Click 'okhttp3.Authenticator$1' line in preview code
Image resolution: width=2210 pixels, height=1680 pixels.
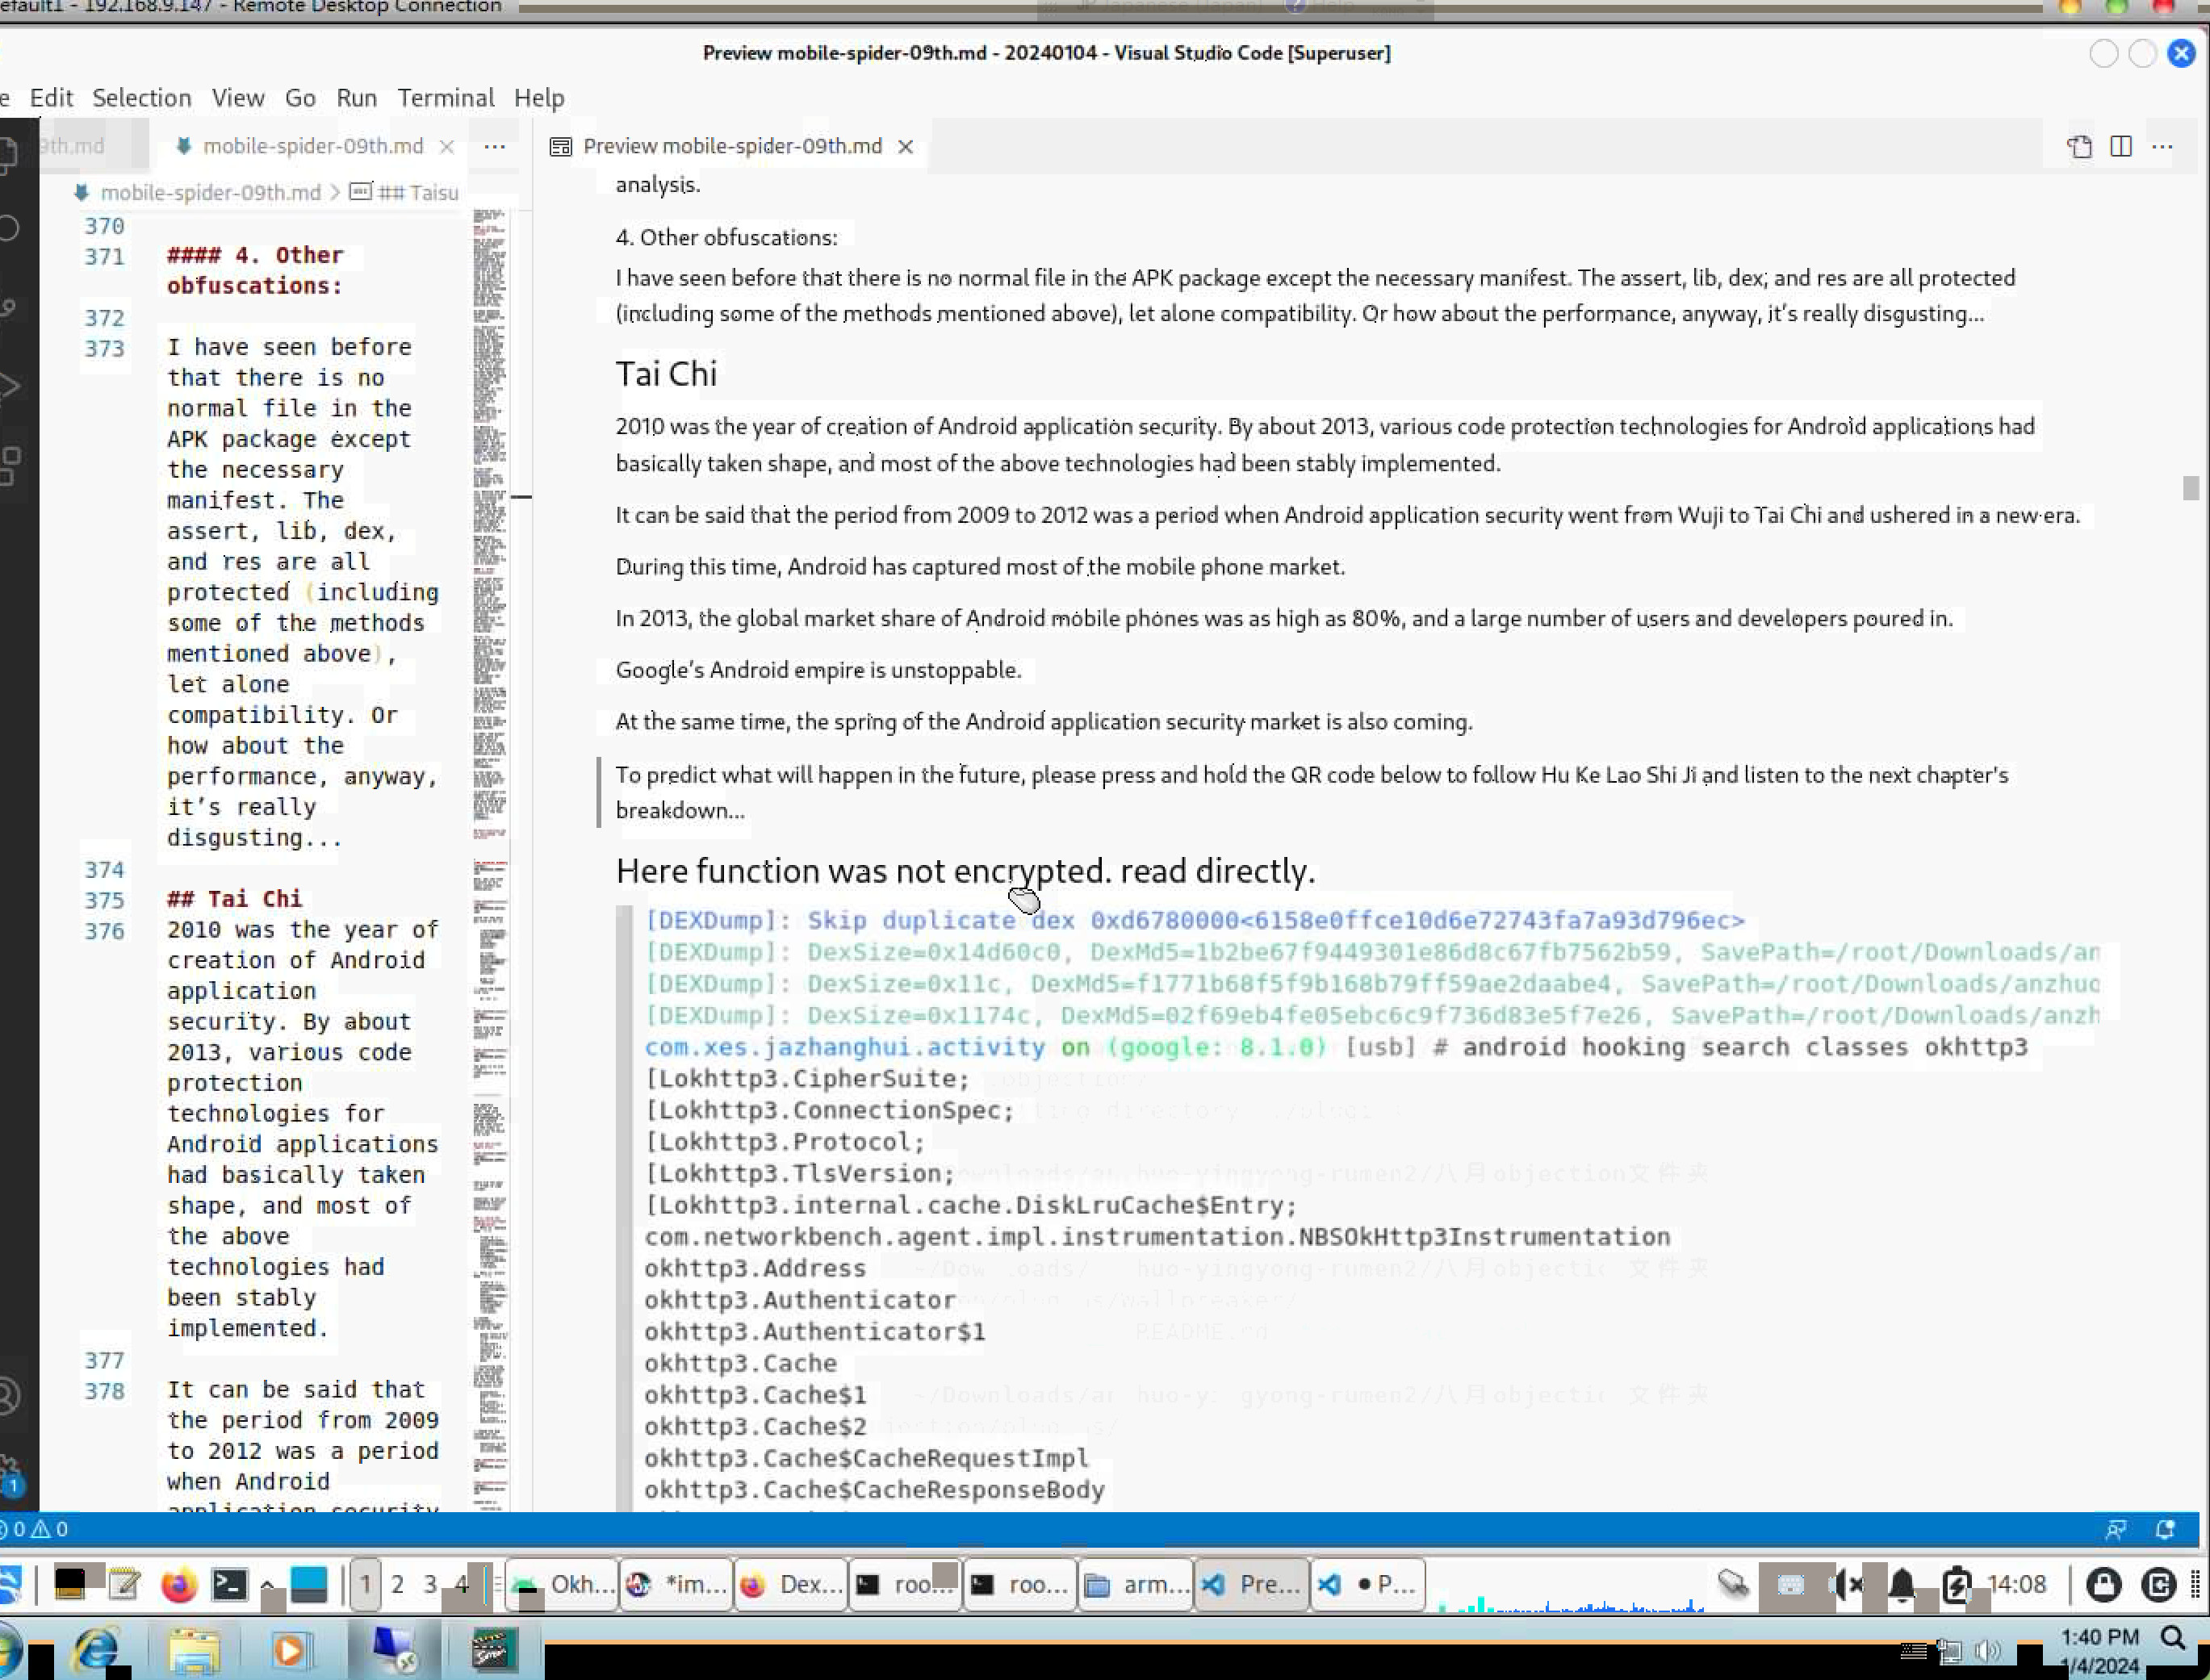coord(815,1332)
